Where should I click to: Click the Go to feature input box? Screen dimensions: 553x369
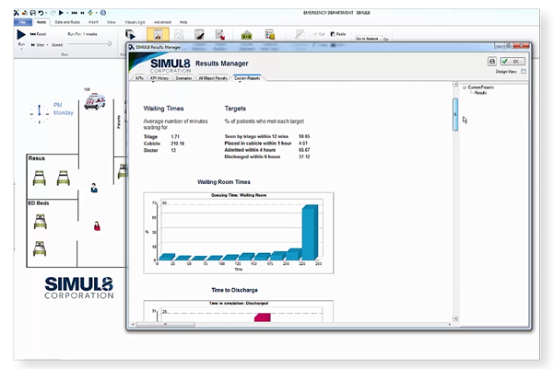pyautogui.click(x=369, y=39)
